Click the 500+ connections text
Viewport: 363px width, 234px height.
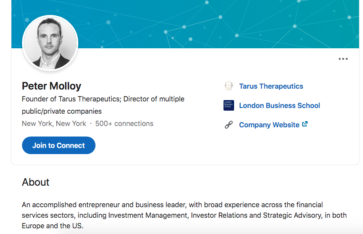click(125, 123)
